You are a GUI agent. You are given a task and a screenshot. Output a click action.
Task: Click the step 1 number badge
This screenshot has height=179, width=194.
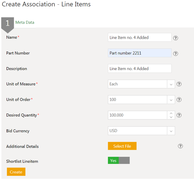(7, 23)
